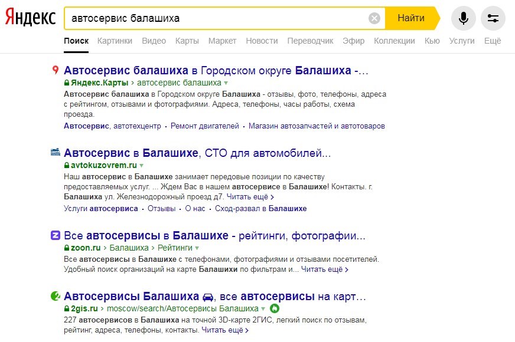
Task: Click the microphone voice search icon
Action: (x=463, y=18)
